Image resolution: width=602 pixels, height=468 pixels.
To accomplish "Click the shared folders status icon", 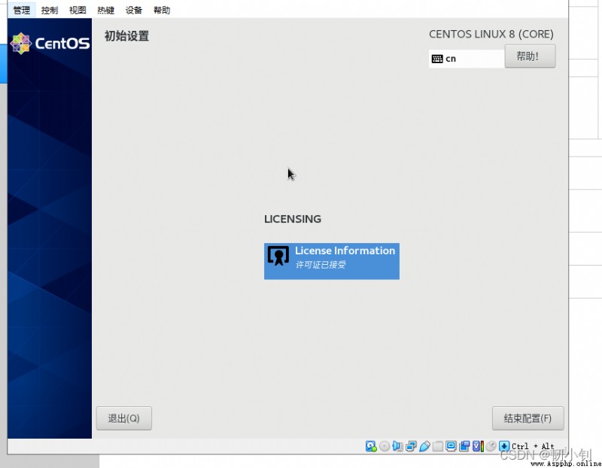I will click(438, 446).
